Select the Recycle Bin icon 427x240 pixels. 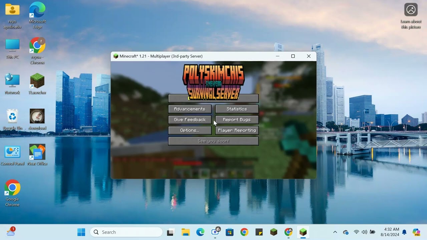(12, 120)
